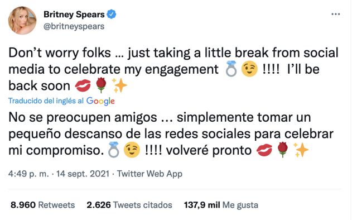Click the kiss lips emoji after back soon
Viewport: 357px width, 220px height.
(83, 86)
